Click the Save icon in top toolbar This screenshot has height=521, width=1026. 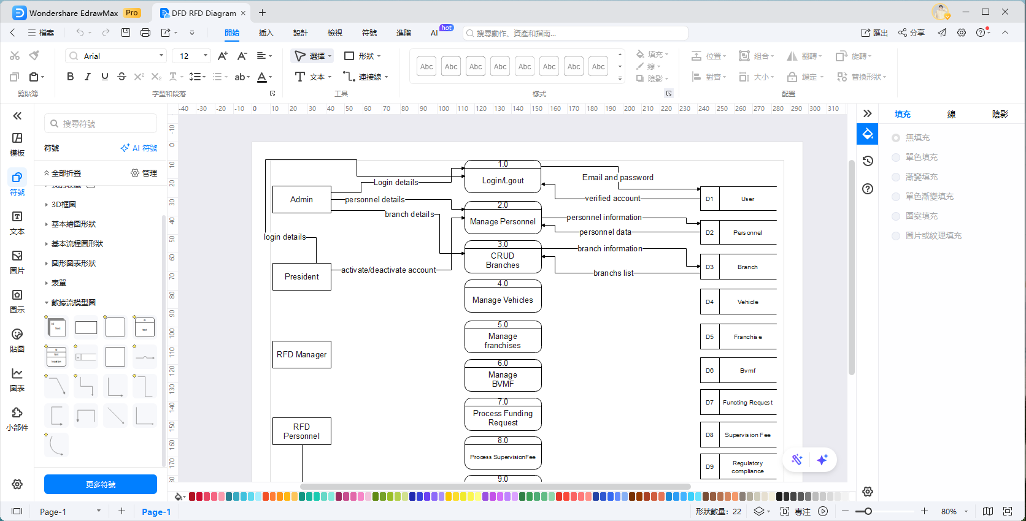(126, 32)
